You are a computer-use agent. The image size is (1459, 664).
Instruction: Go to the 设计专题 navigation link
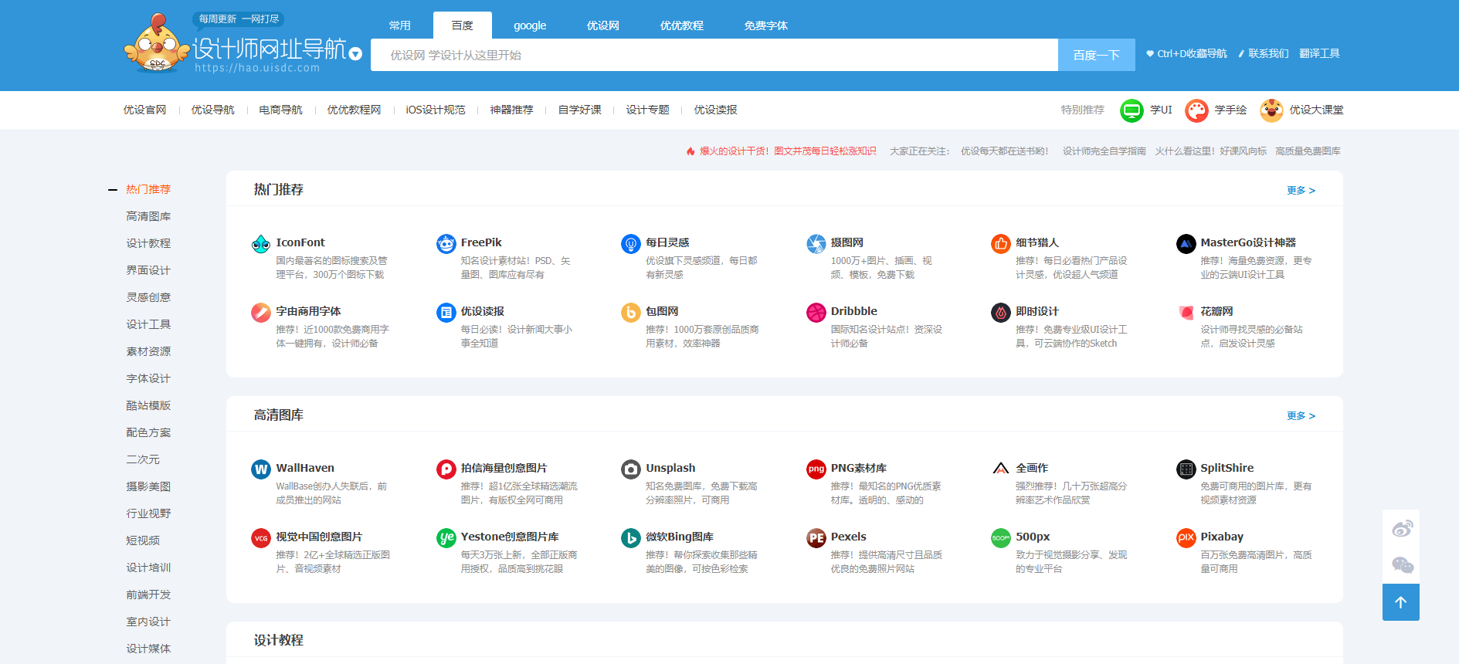tap(648, 110)
